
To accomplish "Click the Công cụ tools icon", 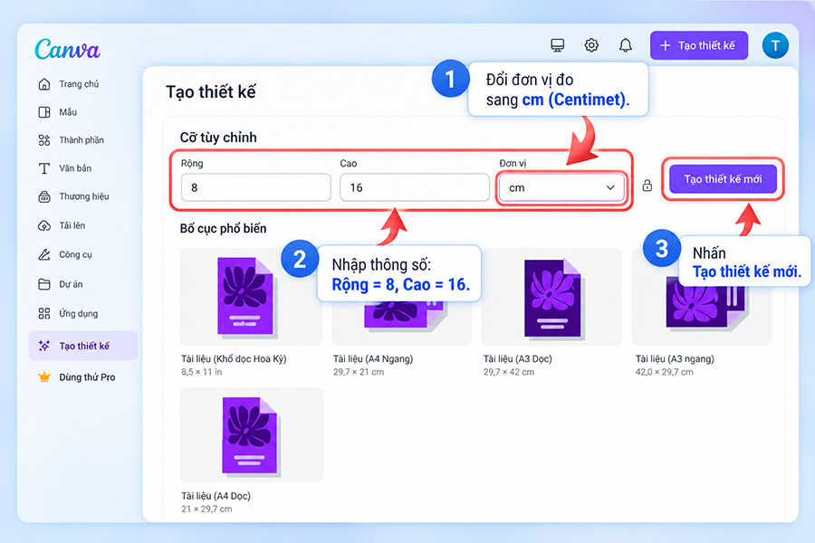I will click(x=44, y=254).
